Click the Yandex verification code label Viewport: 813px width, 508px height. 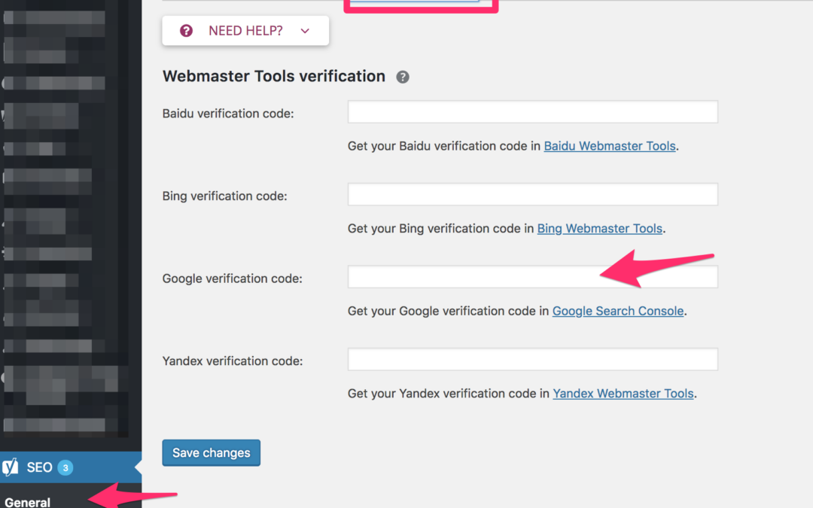point(233,360)
